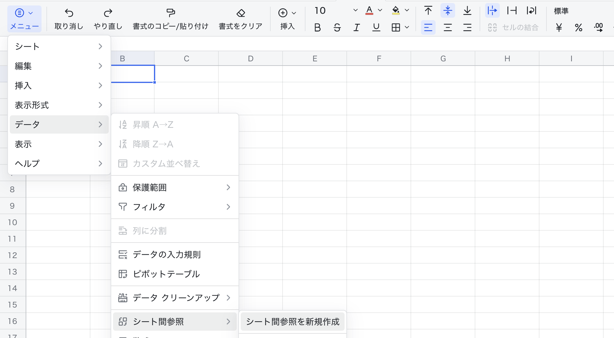Toggle left horizontal alignment

tap(428, 27)
